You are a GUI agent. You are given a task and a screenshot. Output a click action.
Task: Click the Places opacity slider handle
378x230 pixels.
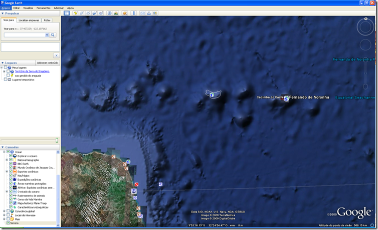coord(57,140)
